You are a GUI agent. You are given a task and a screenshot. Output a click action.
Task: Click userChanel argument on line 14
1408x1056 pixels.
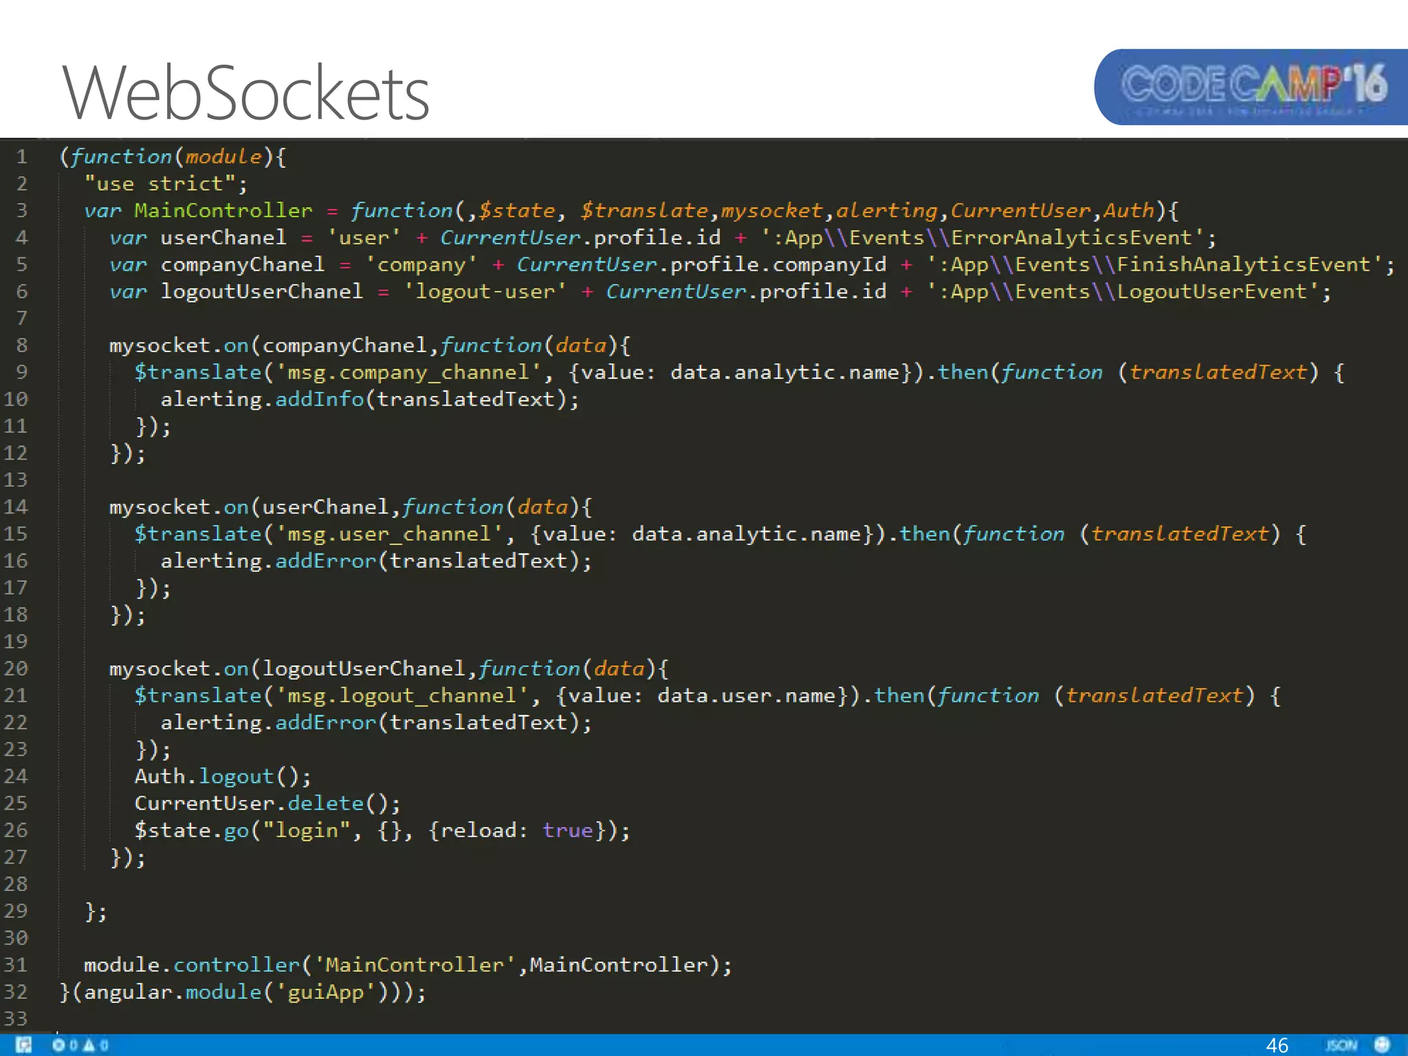coord(325,507)
